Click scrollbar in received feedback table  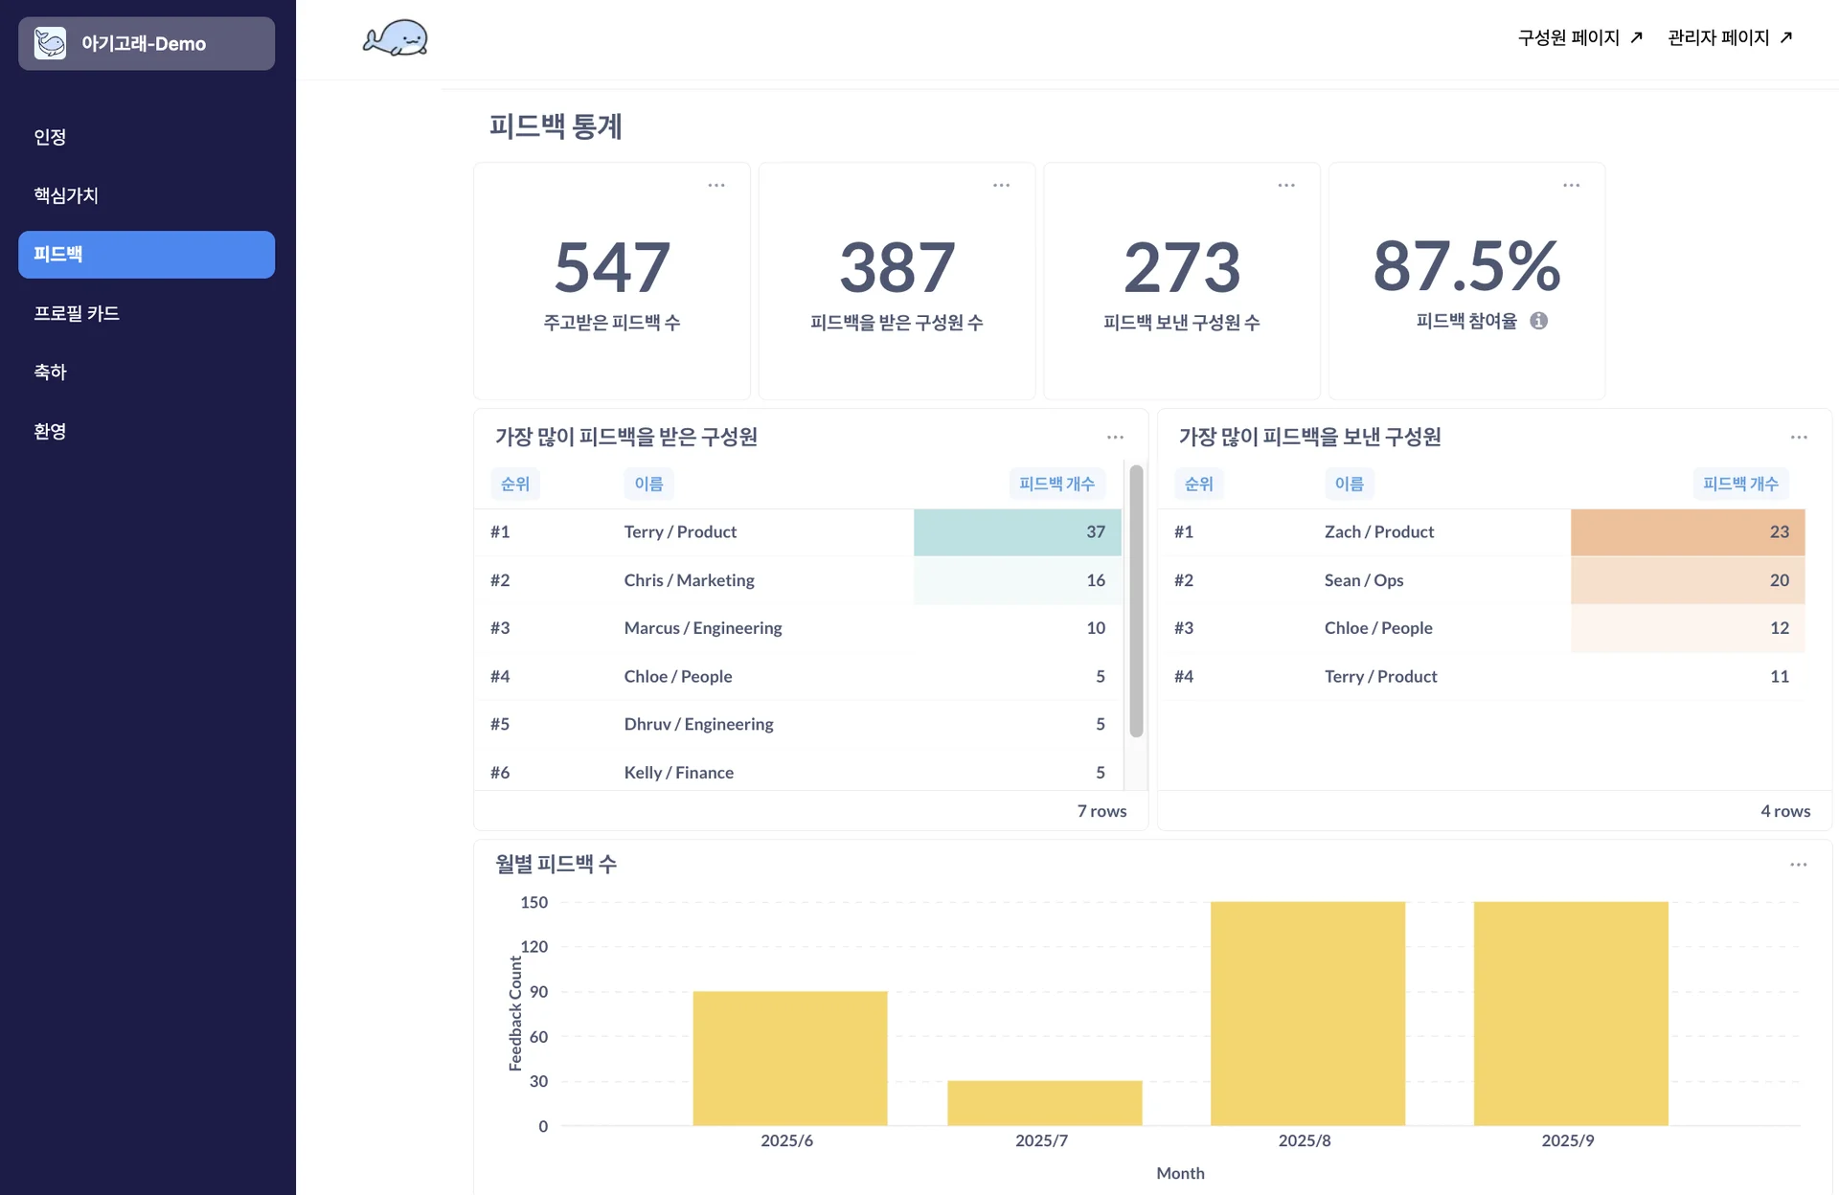(1136, 600)
